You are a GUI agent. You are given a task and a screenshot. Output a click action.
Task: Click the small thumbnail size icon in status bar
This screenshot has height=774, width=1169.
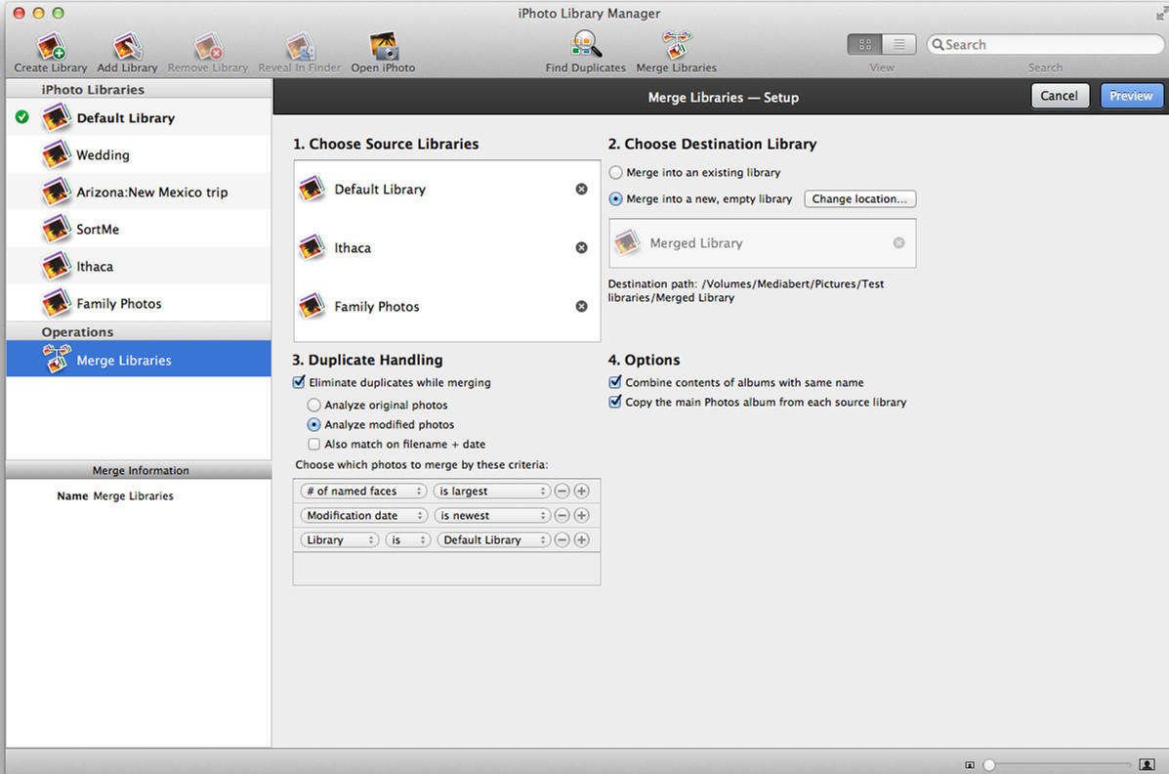click(x=969, y=765)
